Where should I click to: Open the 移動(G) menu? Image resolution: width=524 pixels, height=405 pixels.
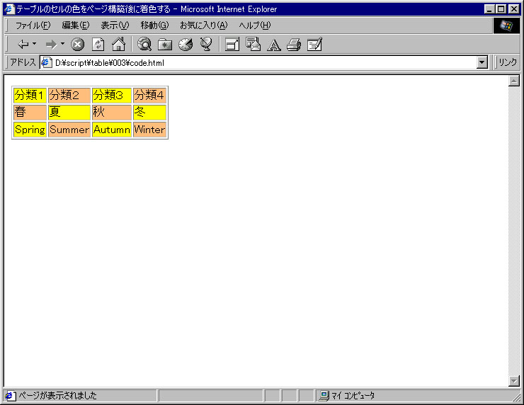(x=154, y=25)
